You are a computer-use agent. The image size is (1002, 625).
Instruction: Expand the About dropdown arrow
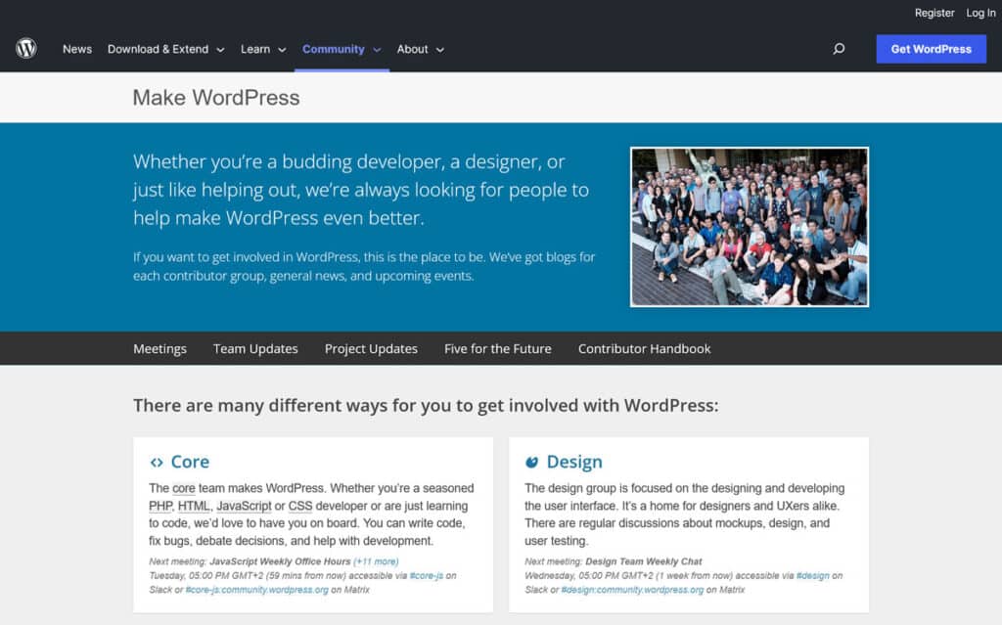tap(441, 50)
